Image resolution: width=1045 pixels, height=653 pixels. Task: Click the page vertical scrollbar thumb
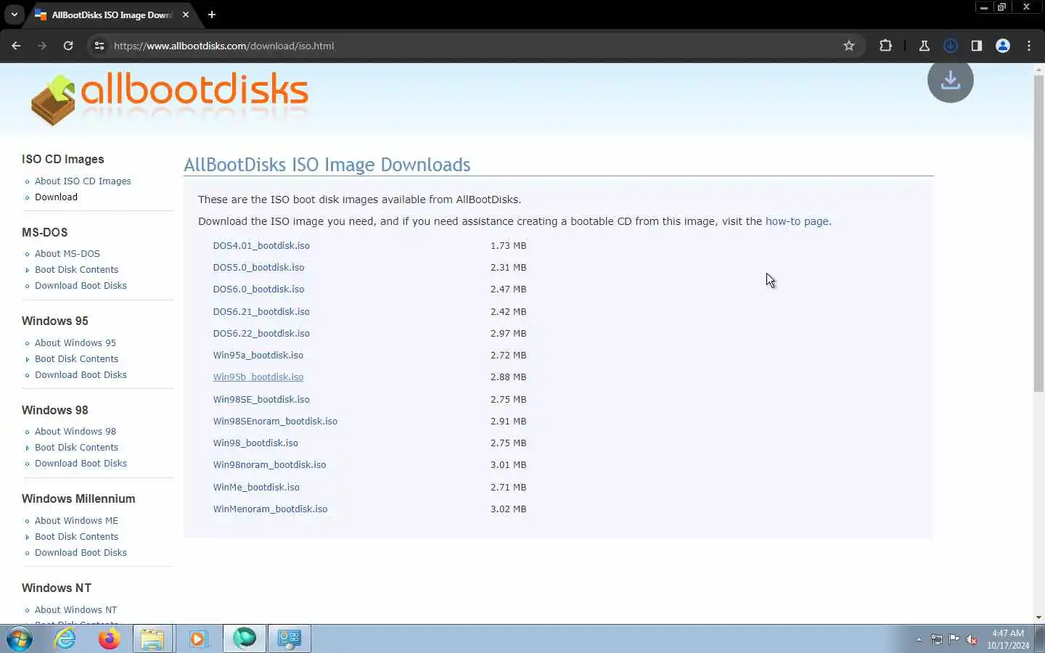point(1038,232)
